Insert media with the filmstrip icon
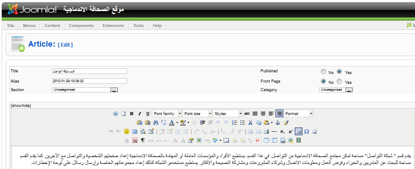Image resolution: width=415 pixels, height=169 pixels. click(x=299, y=140)
